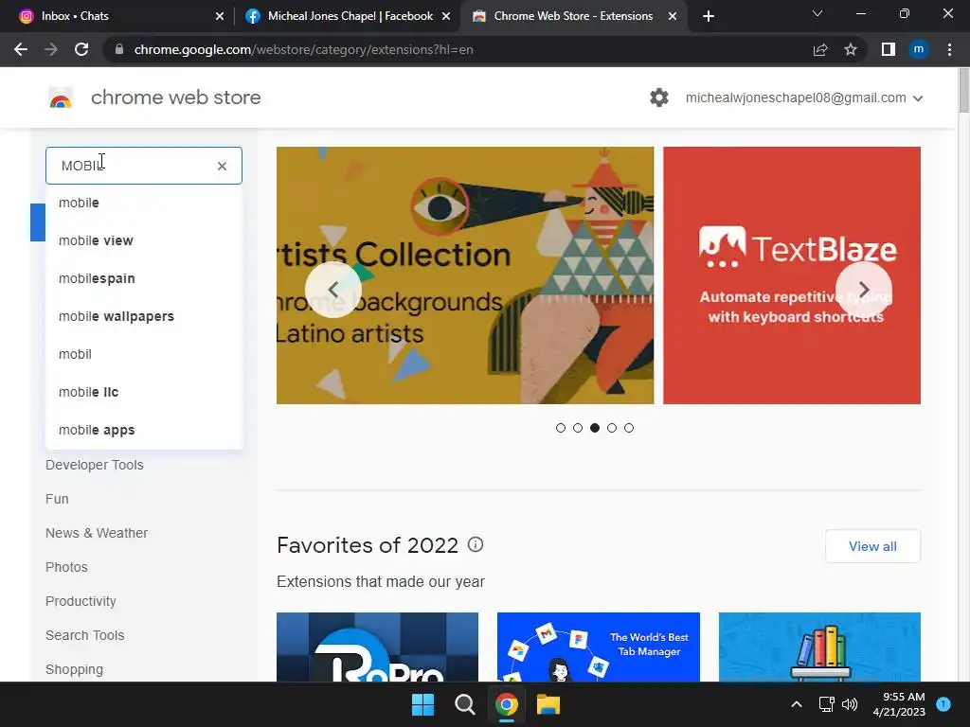970x727 pixels.
Task: Open World's Best Tab Manager card
Action: [x=599, y=647]
